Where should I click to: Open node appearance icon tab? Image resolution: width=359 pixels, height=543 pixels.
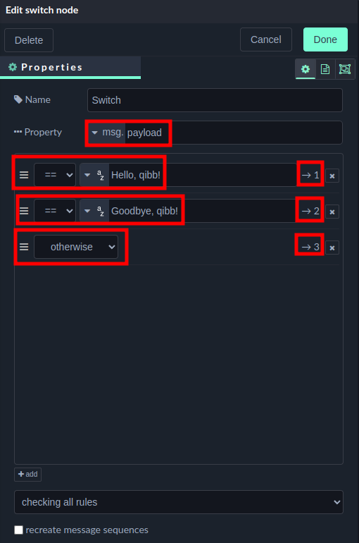(345, 69)
